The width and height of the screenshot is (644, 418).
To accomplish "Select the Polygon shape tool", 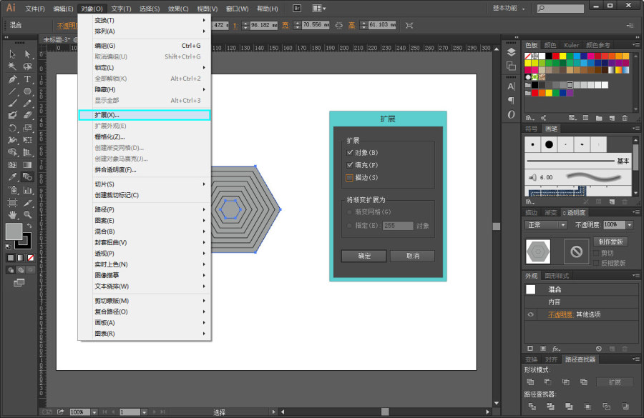I will point(27,91).
